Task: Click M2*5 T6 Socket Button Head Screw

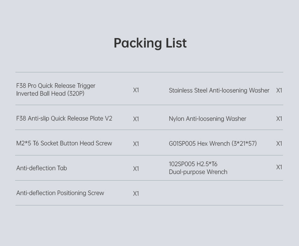Action: (64, 143)
